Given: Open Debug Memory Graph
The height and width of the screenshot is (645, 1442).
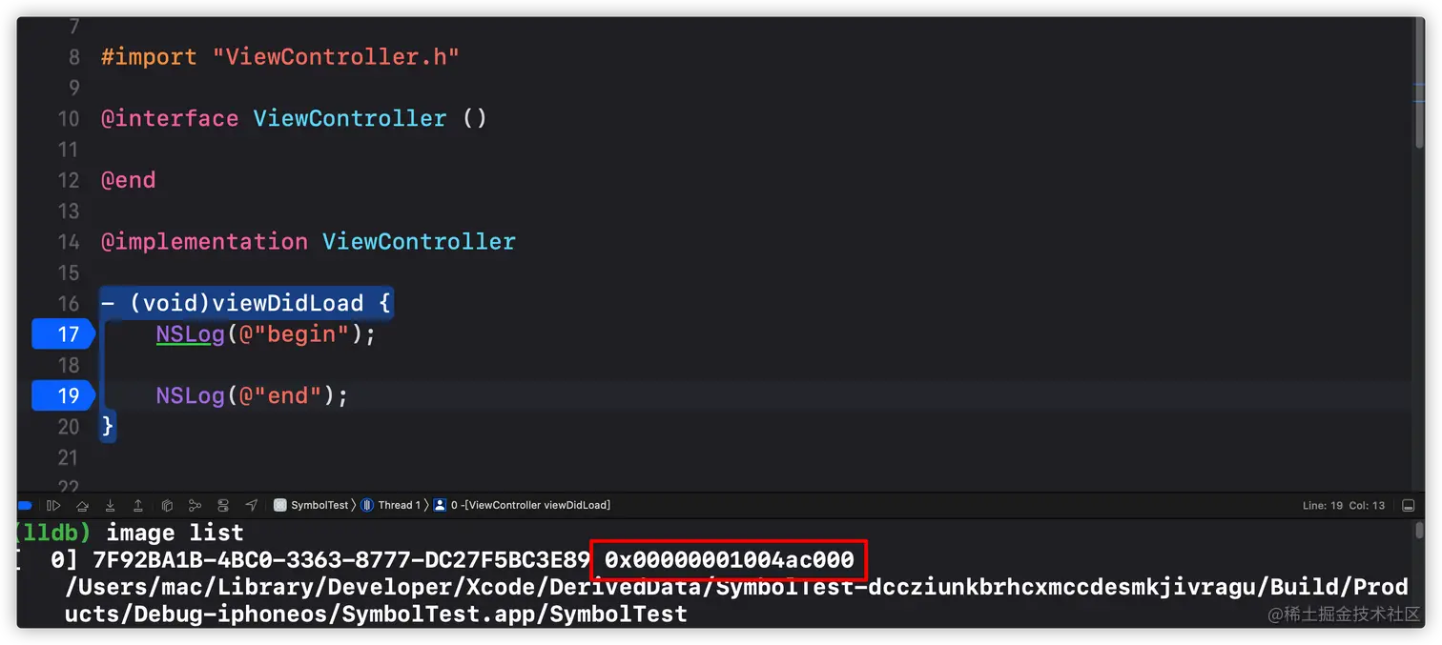Looking at the screenshot, I should tap(195, 505).
